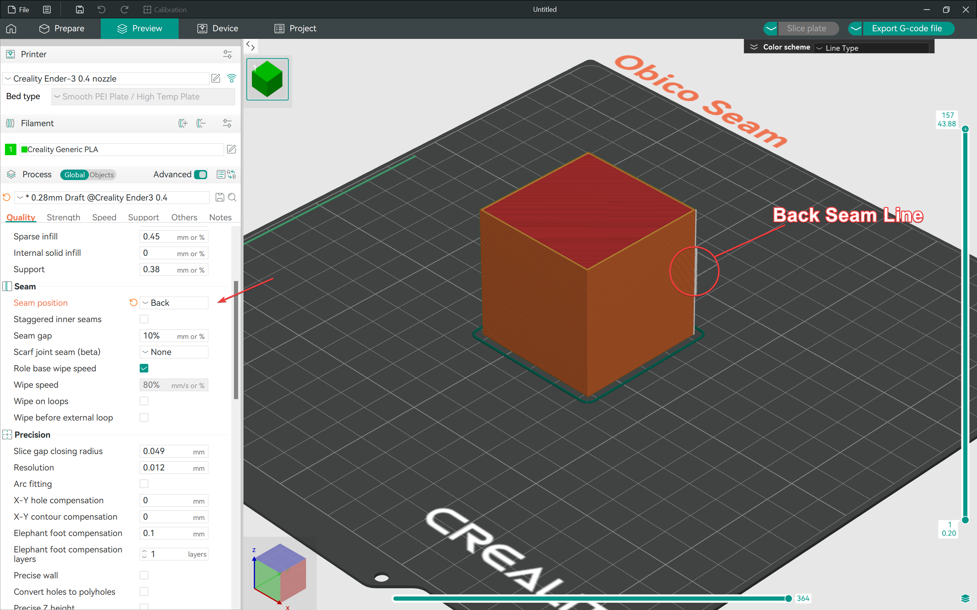Image resolution: width=977 pixels, height=610 pixels.
Task: Collapse the sidebar with arrows icon
Action: click(x=250, y=47)
